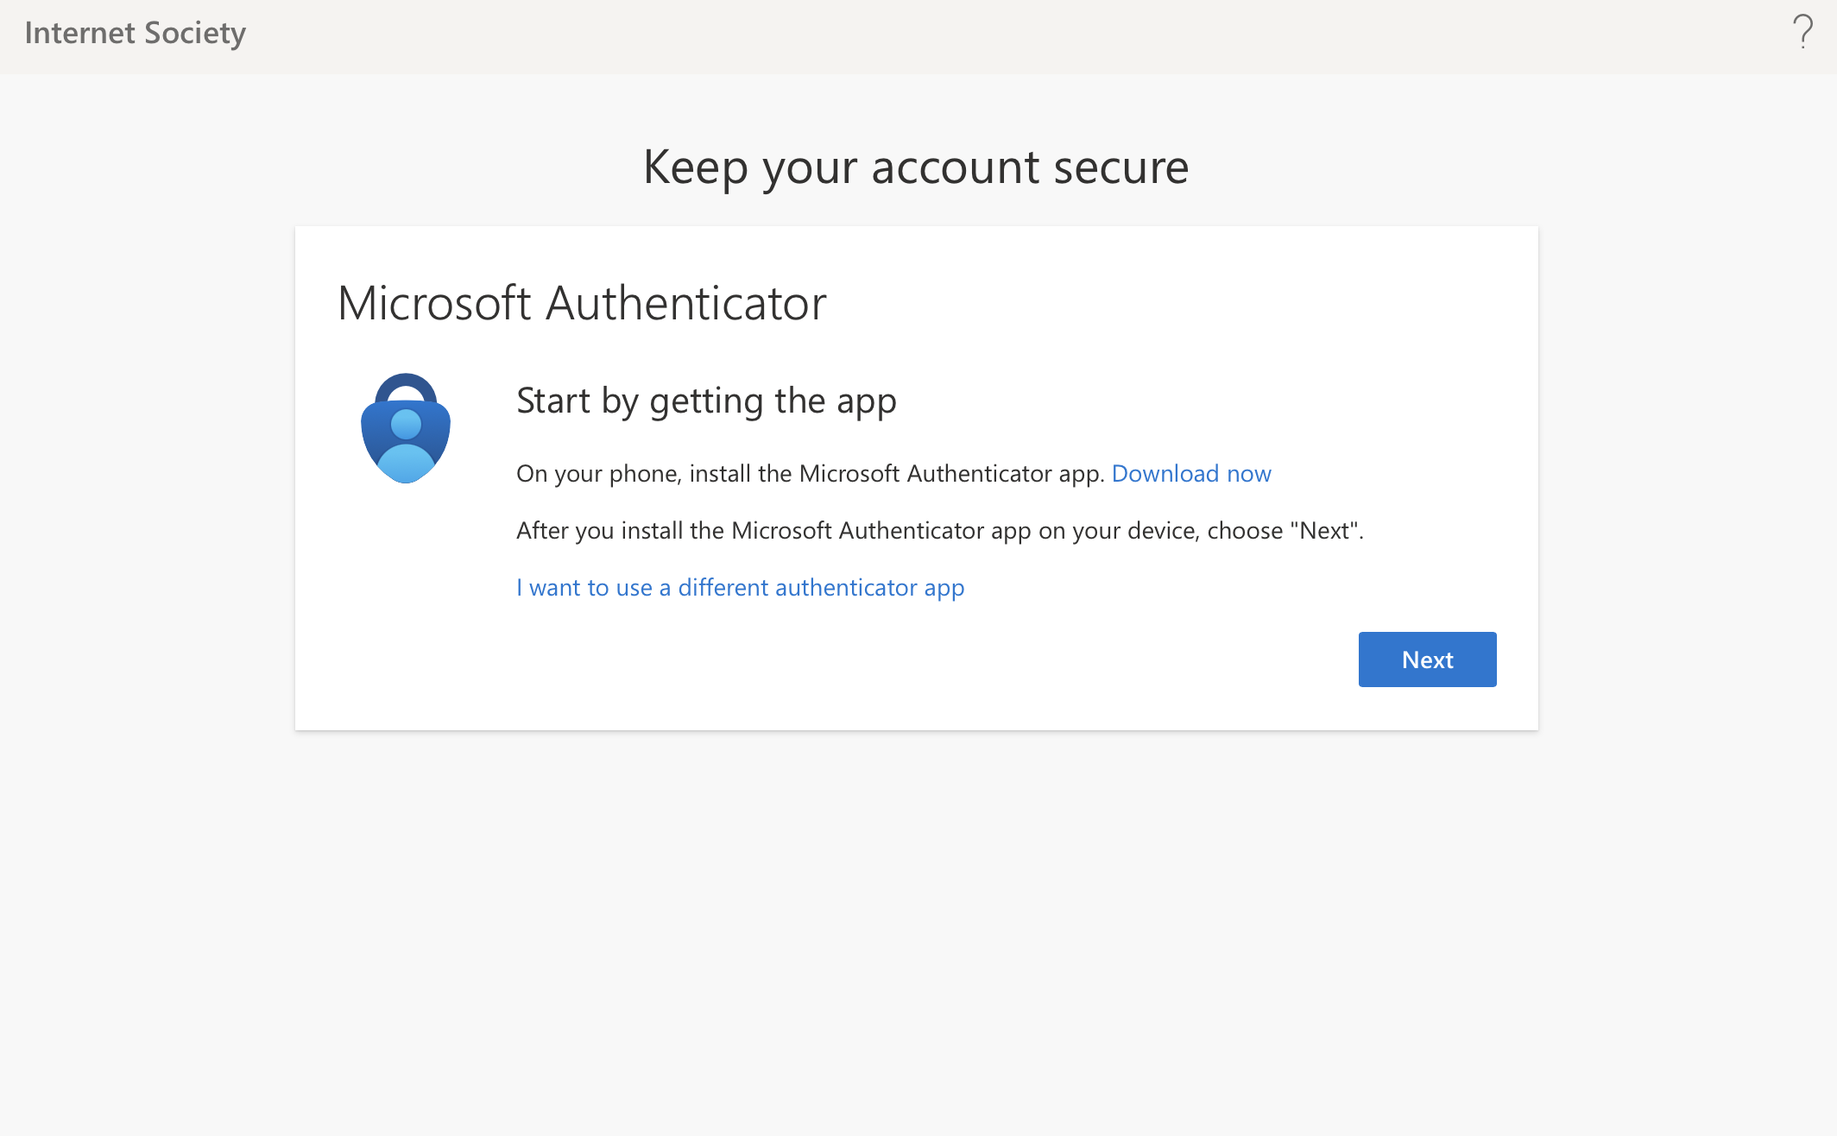
Task: Choose to use a different authenticator app
Action: pyautogui.click(x=740, y=588)
